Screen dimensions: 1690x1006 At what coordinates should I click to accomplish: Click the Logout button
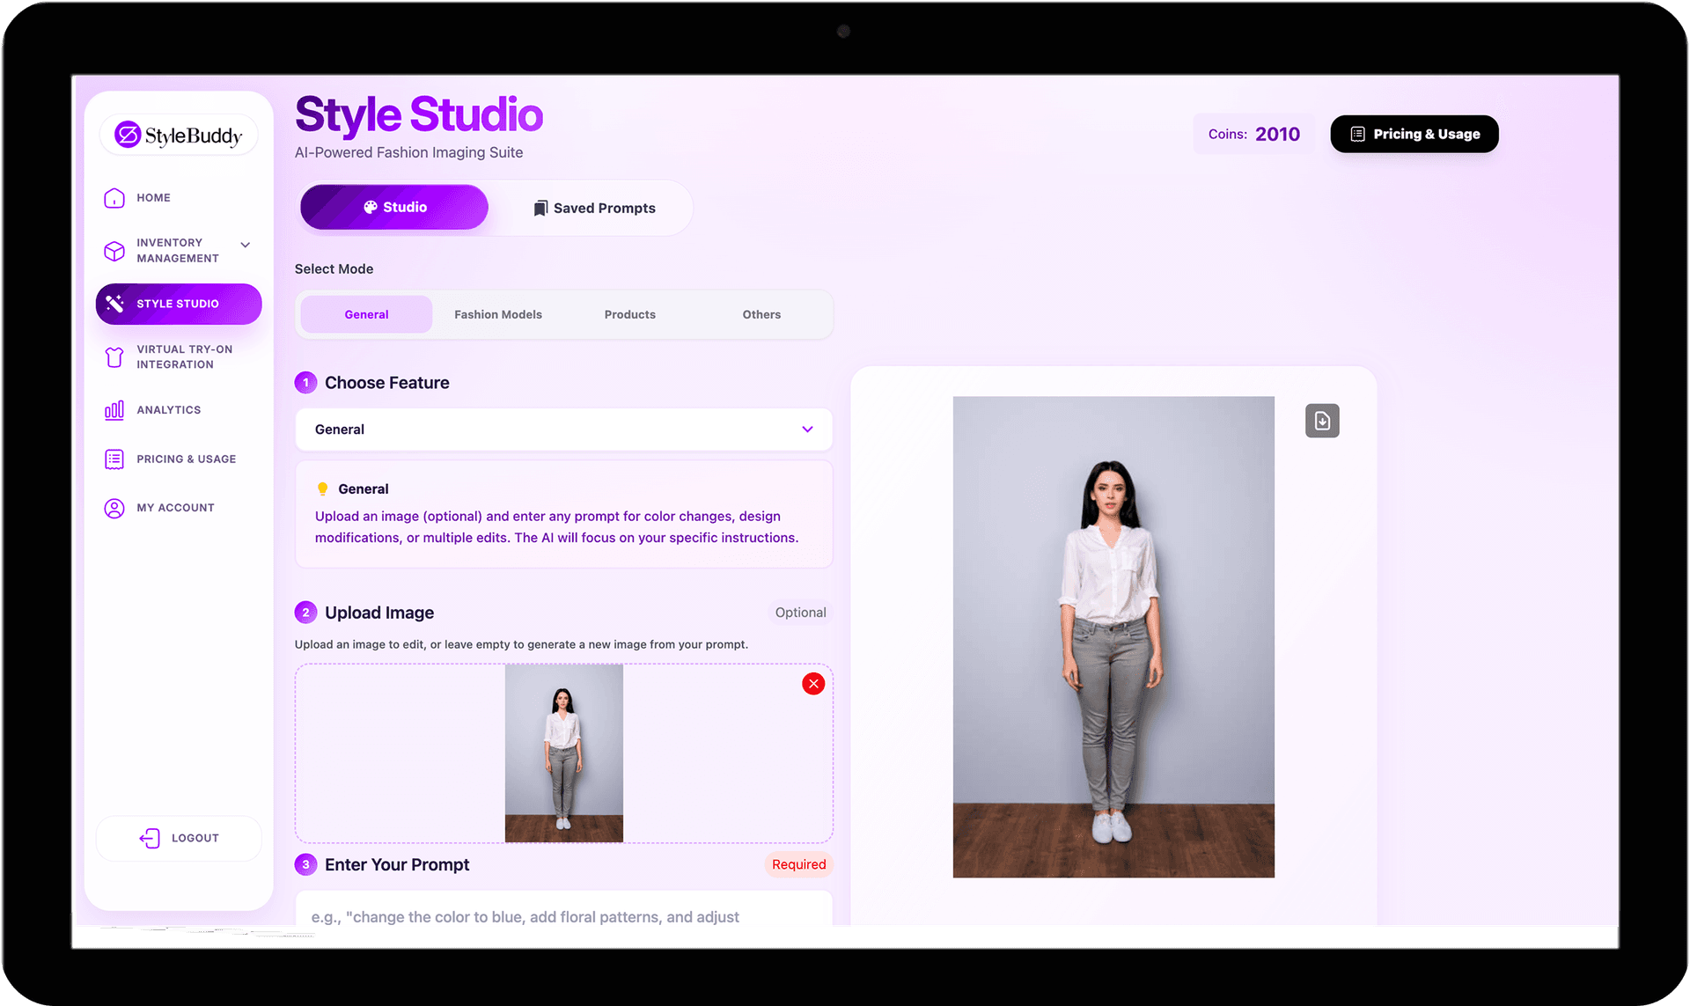tap(179, 838)
